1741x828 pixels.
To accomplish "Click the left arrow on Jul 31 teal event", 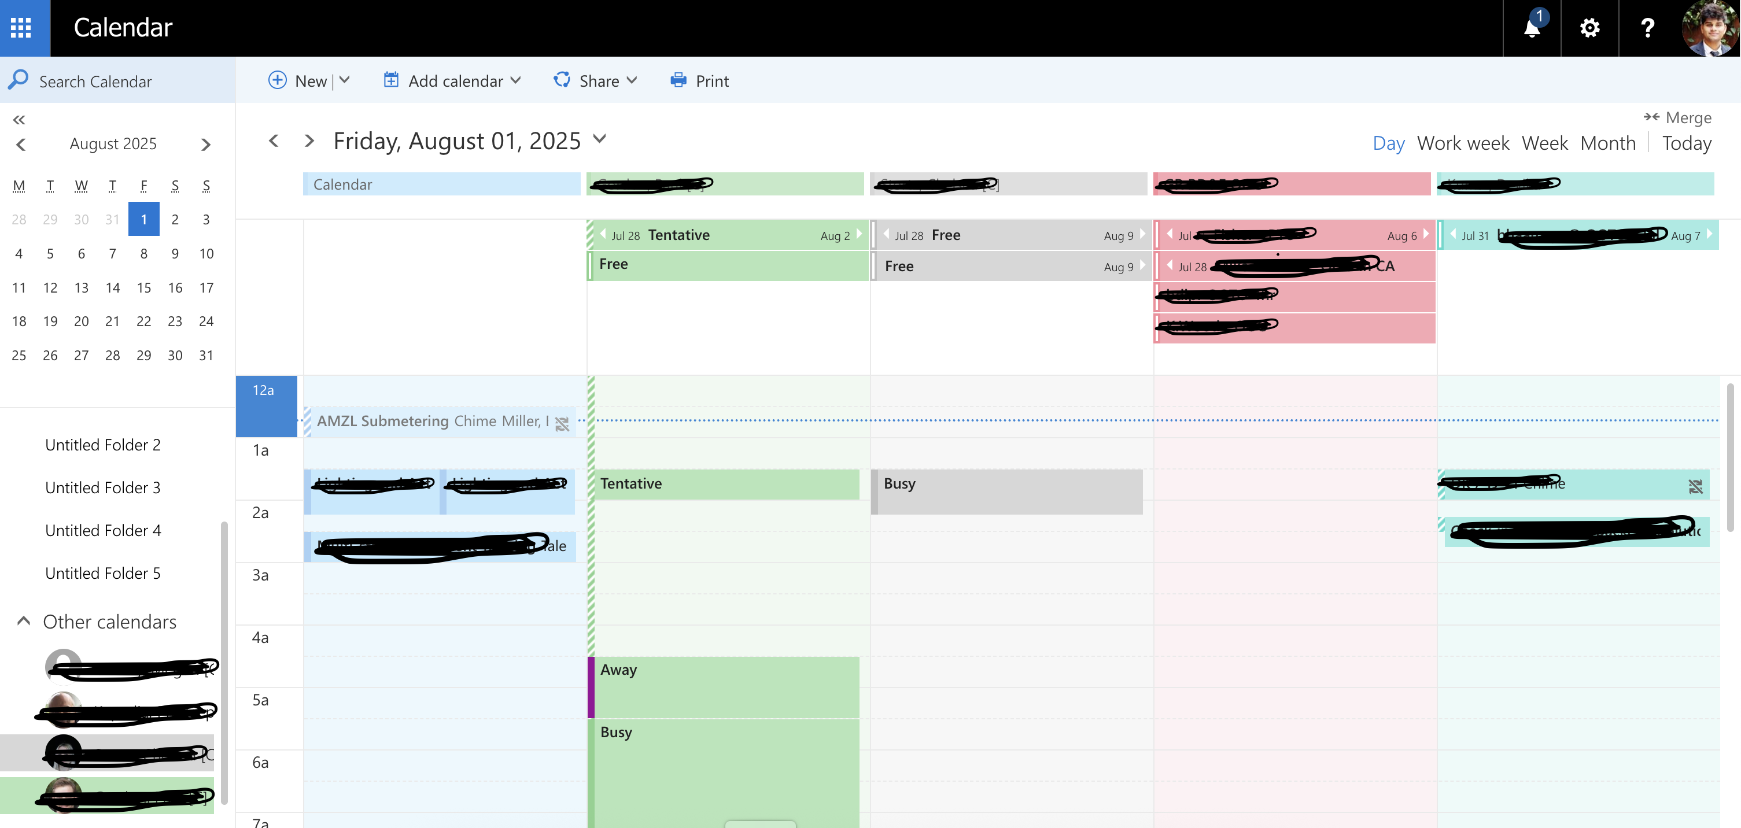I will tap(1452, 234).
